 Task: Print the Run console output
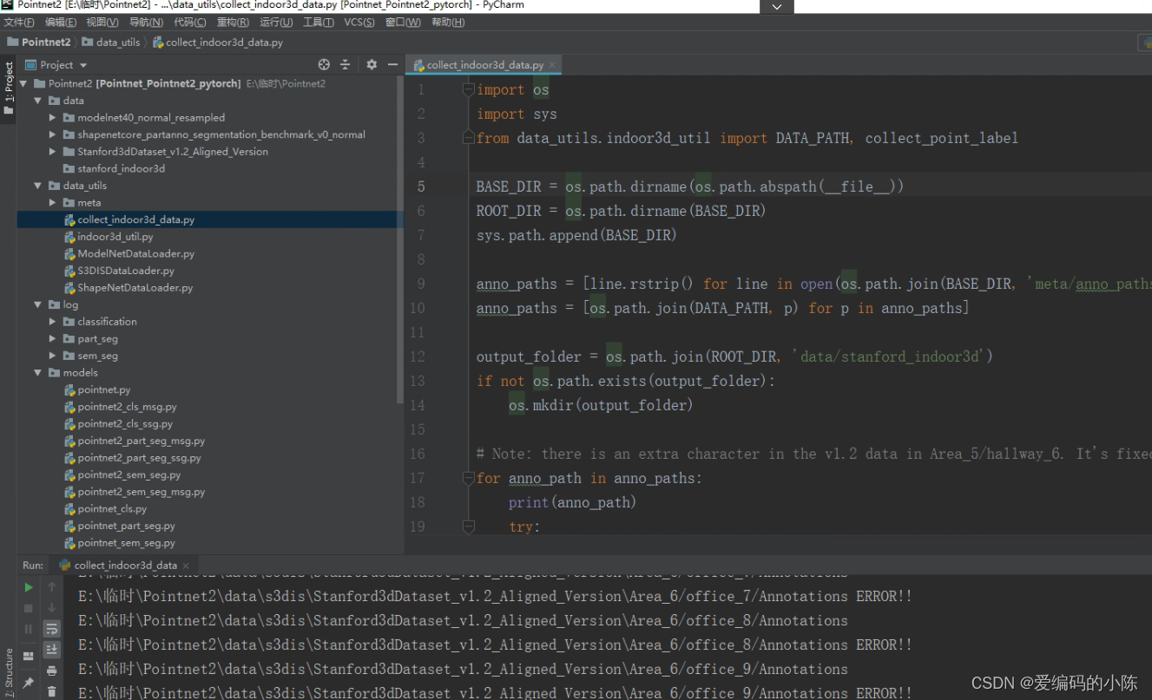[52, 671]
